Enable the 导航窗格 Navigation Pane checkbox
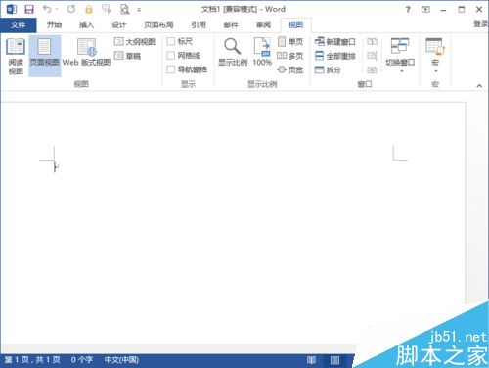This screenshot has height=368, width=489. pyautogui.click(x=171, y=69)
